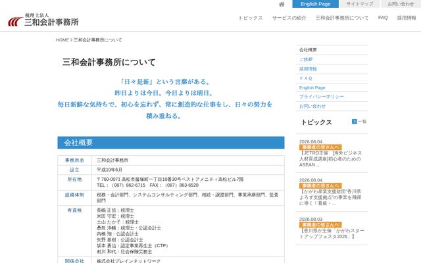Viewport: 421px width, 263px height.
Task: Open the JETRO主催 topic article
Action: tap(330, 159)
